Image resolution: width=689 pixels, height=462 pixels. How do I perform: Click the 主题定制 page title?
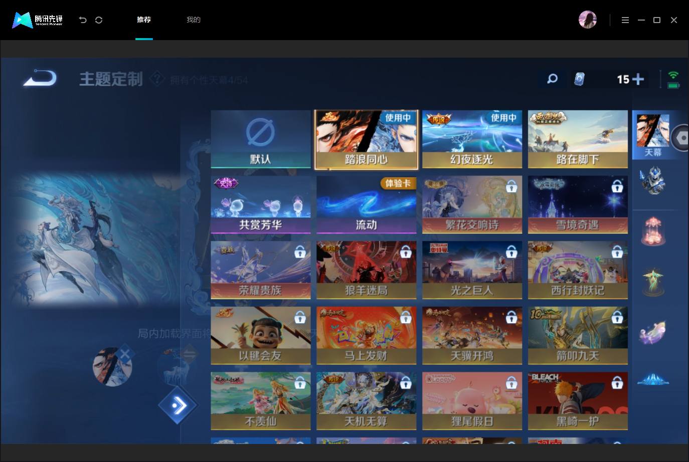111,79
